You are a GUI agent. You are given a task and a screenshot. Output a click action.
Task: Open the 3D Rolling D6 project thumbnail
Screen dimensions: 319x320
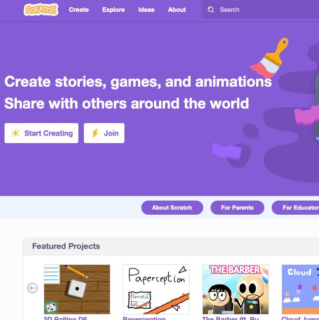pos(77,289)
